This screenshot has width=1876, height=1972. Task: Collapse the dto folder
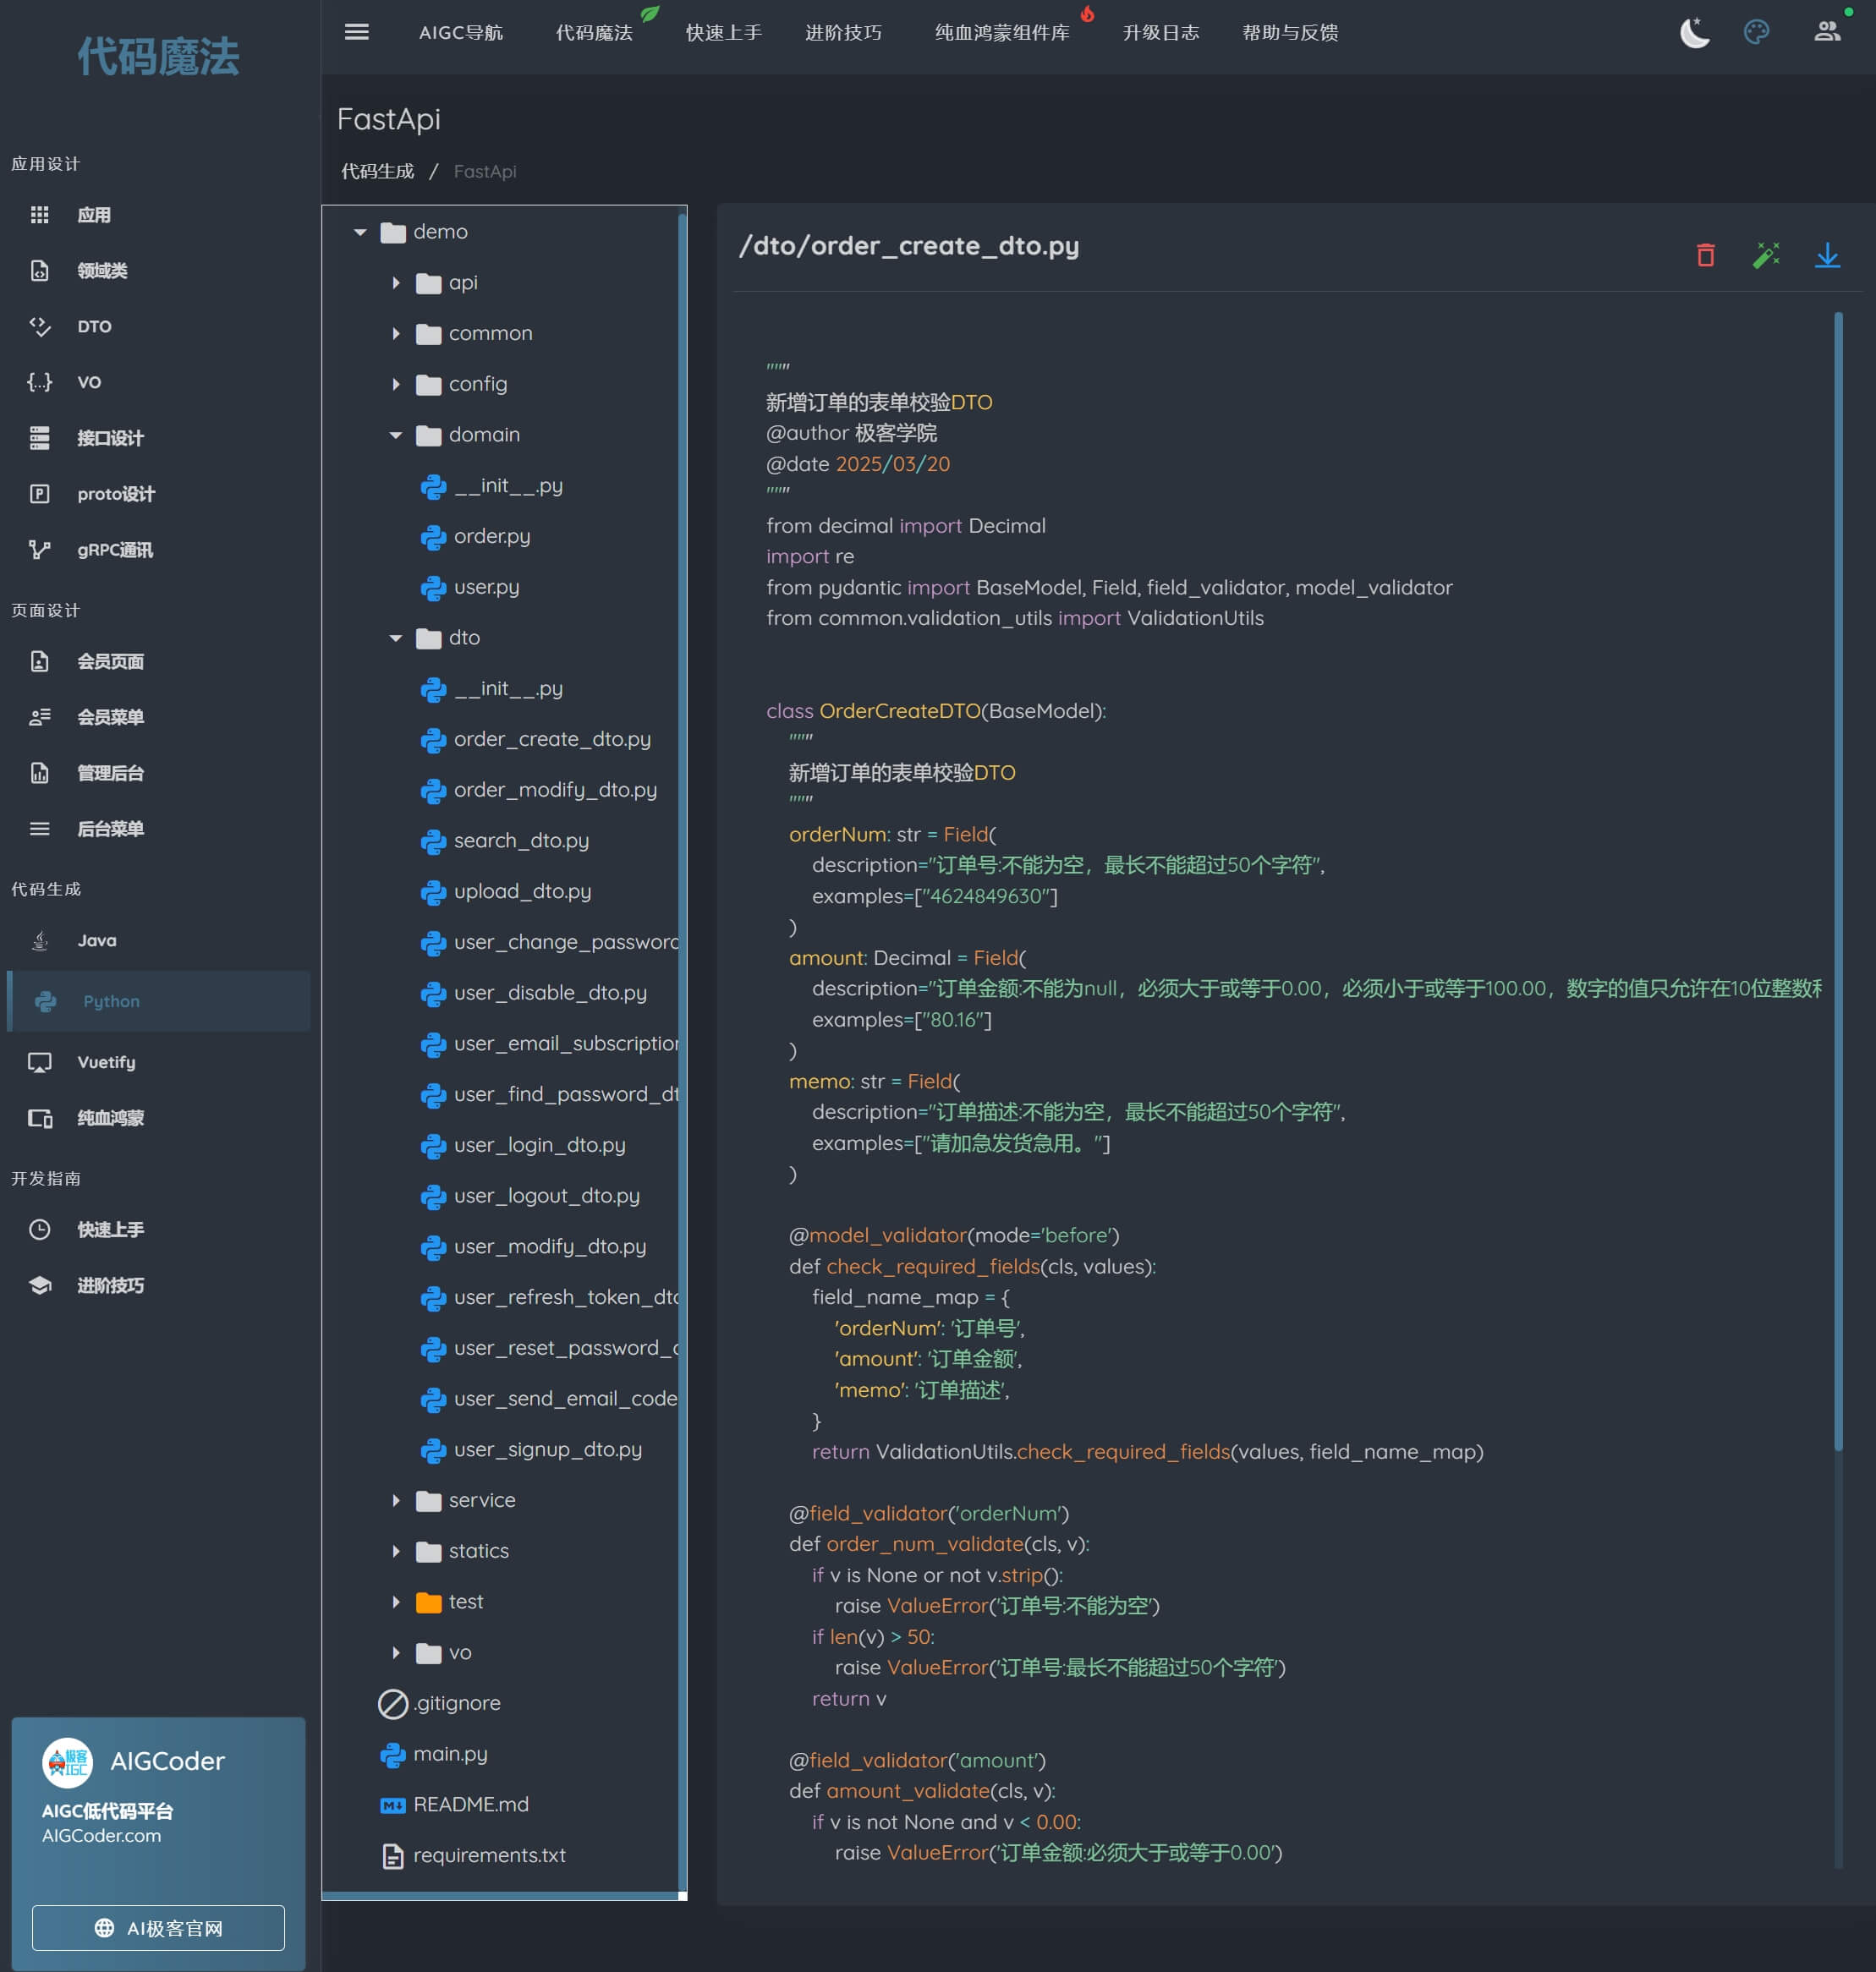396,638
